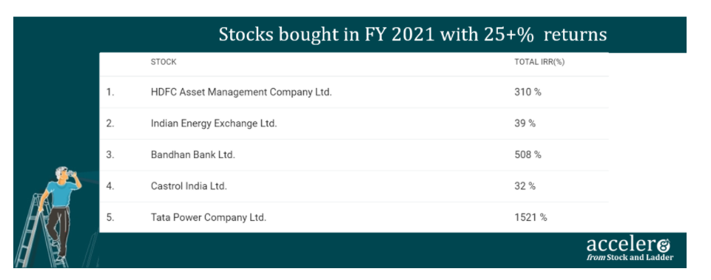The image size is (711, 280).
Task: Click the row number 3. cell
Action: point(110,154)
